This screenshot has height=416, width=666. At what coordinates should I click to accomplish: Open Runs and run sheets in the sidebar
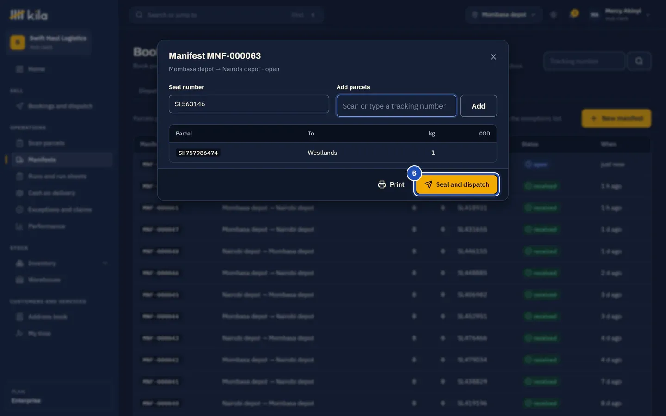tap(62, 177)
